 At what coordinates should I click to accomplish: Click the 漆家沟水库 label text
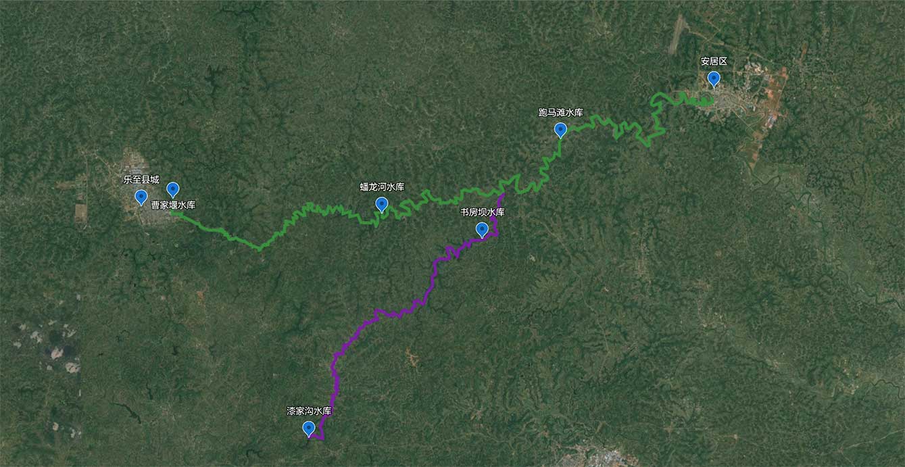tap(309, 411)
